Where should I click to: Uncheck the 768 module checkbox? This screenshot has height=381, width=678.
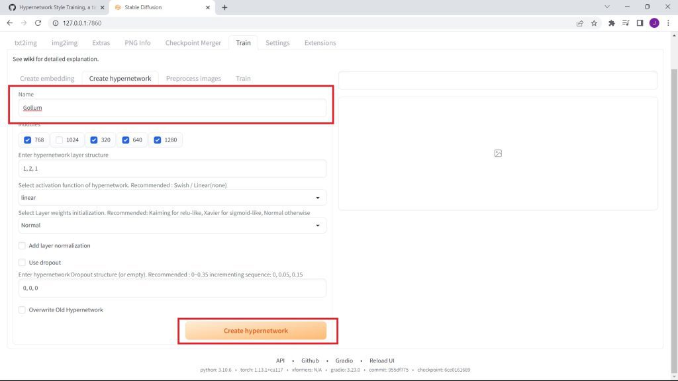pos(27,140)
